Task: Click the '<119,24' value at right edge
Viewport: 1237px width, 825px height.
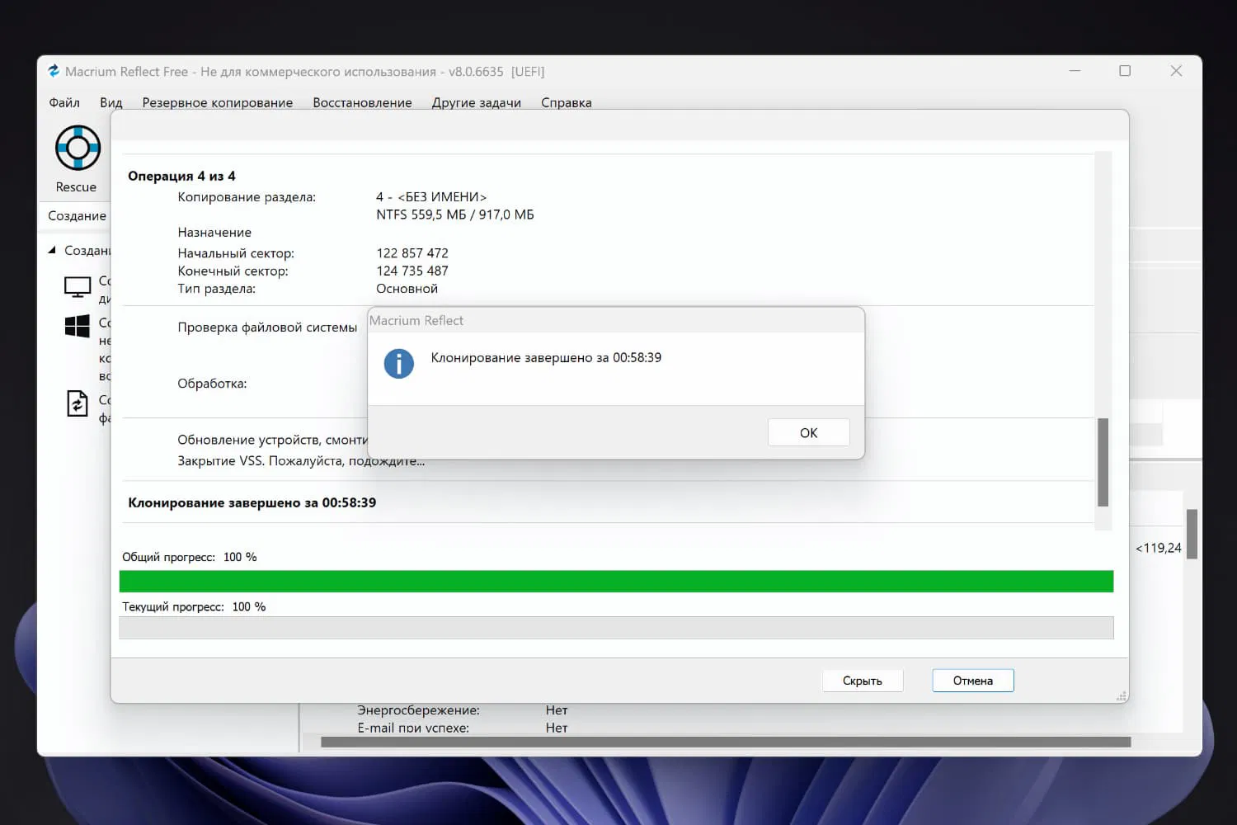Action: (x=1159, y=548)
